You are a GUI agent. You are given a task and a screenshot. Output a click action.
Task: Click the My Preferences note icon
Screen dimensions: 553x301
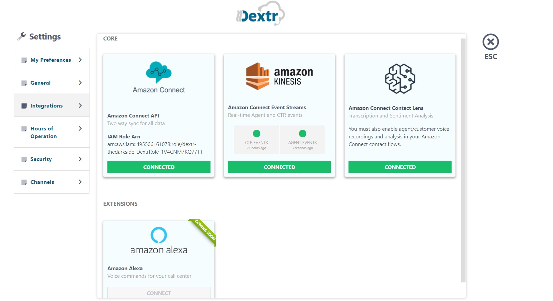point(24,60)
